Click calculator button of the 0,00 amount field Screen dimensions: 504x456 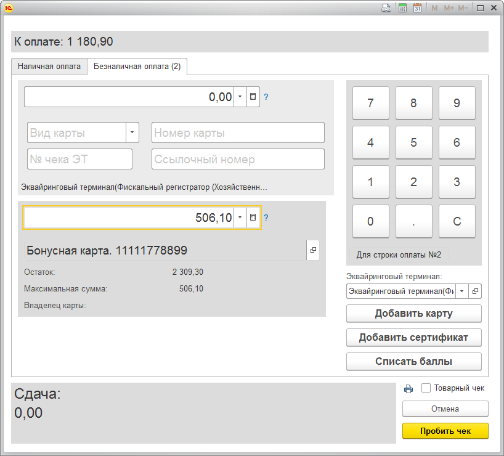[253, 97]
